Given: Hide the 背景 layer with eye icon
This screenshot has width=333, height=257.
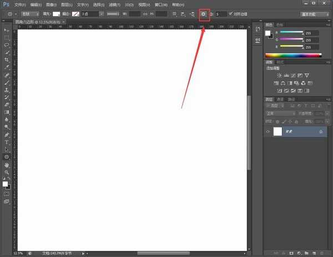Looking at the screenshot, I should click(x=268, y=132).
